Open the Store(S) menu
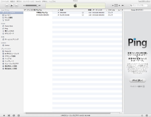 (x=38, y=2)
